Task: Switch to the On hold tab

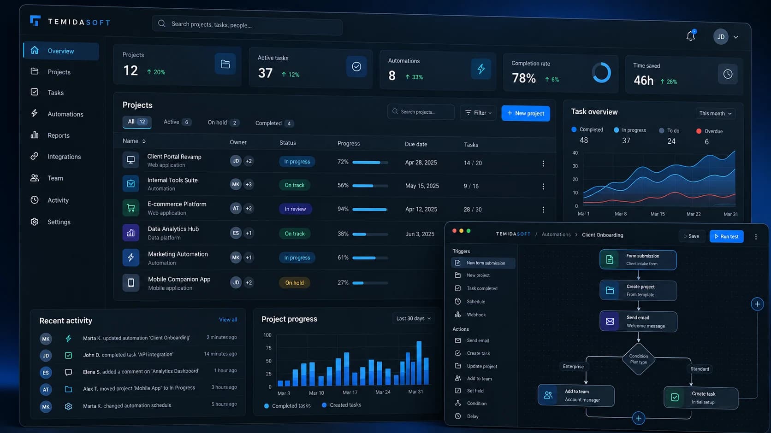Action: [x=223, y=123]
